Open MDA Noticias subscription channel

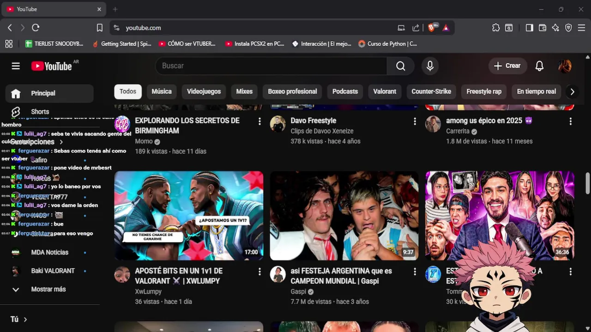[x=49, y=252]
